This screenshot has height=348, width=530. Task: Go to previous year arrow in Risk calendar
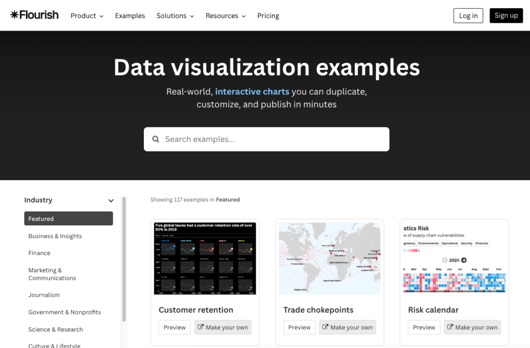[445, 260]
